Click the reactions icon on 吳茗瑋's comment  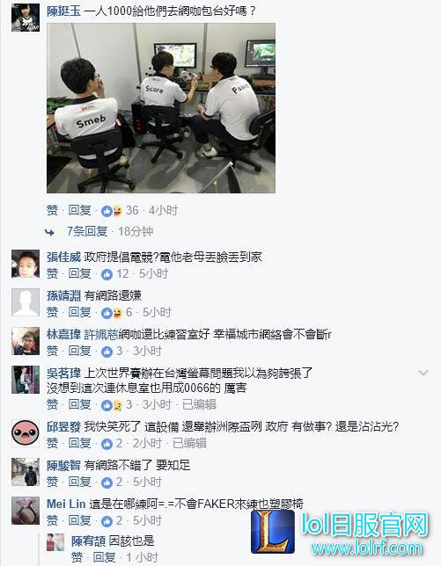(x=112, y=405)
